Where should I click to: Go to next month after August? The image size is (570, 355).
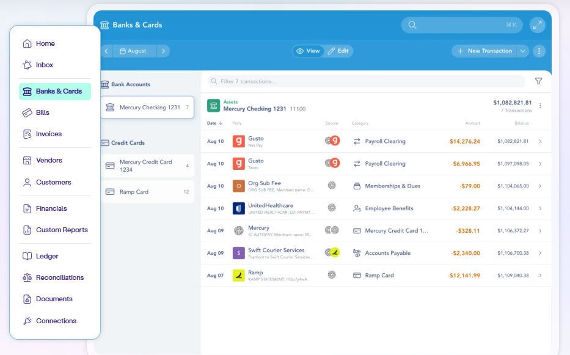[x=163, y=51]
